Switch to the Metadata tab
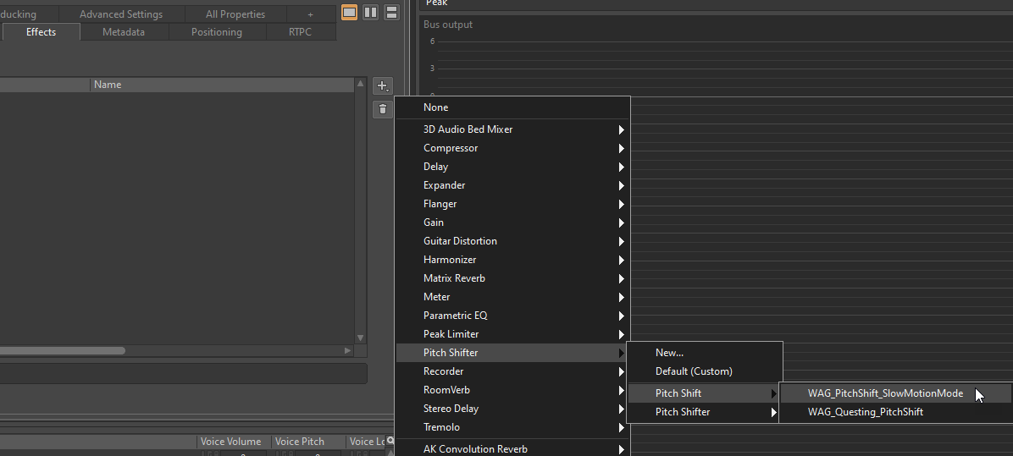Image resolution: width=1013 pixels, height=456 pixels. pyautogui.click(x=124, y=32)
